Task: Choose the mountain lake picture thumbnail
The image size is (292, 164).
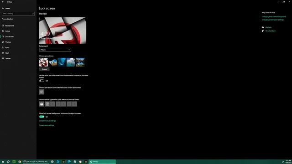Action: [80, 62]
